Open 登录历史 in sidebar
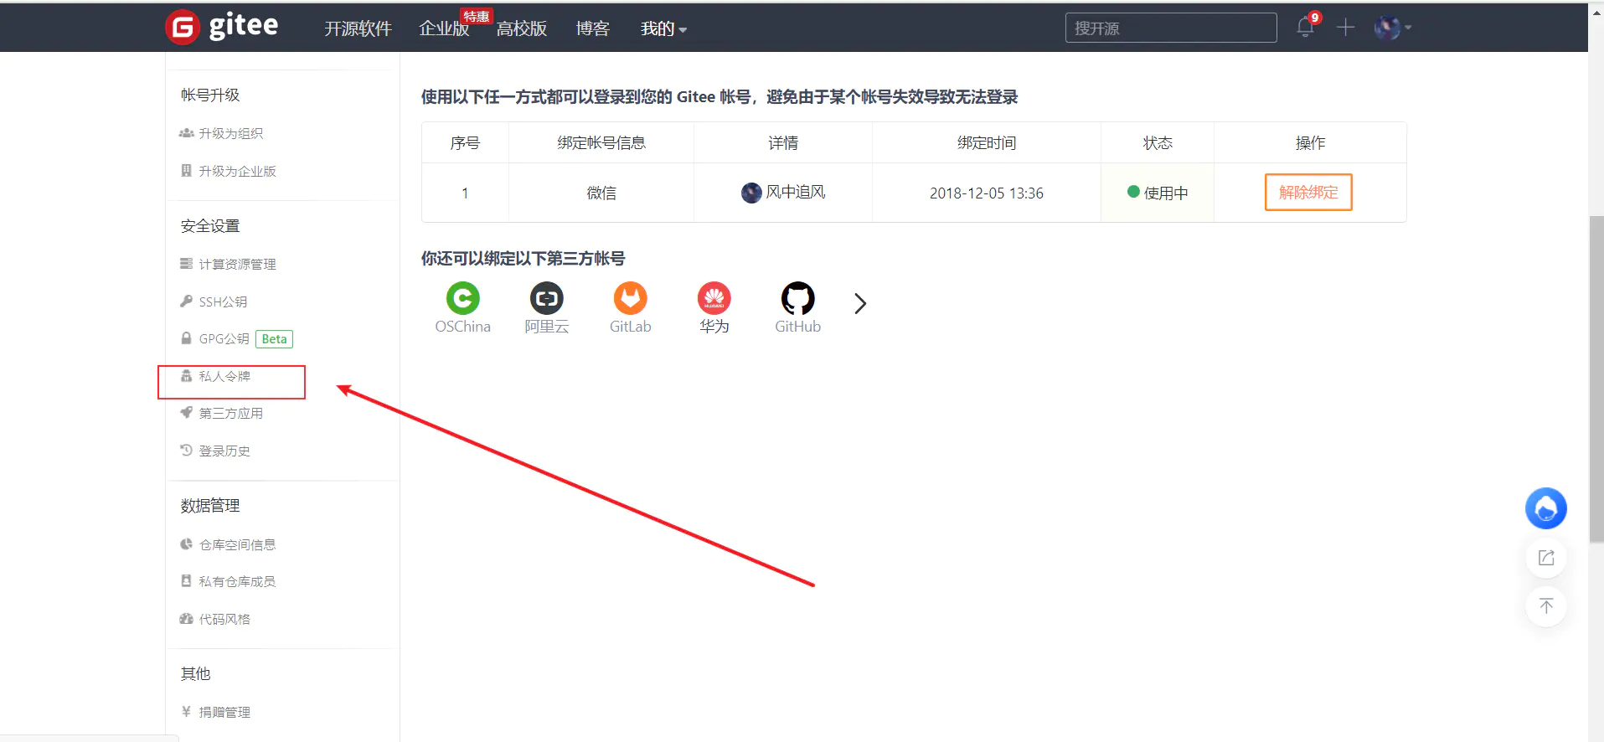The image size is (1604, 742). click(x=215, y=451)
